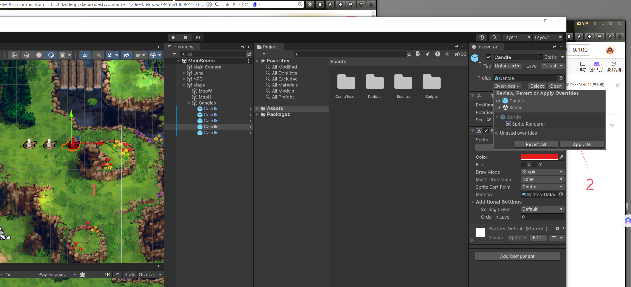Click Revert All overrides button
The image size is (631, 287).
click(x=536, y=144)
